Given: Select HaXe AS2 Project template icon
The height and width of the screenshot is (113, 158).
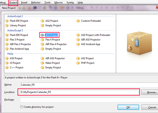Looking at the screenshot, I should pyautogui.click(x=78, y=58).
